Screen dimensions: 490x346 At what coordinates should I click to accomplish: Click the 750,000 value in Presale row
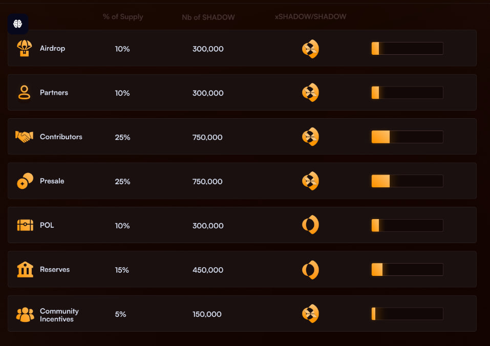coord(207,182)
